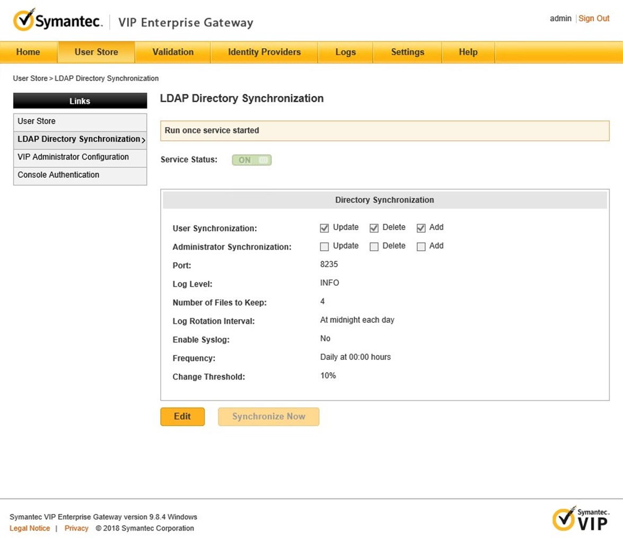This screenshot has width=623, height=538.
Task: Sign out of the admin account
Action: 594,18
